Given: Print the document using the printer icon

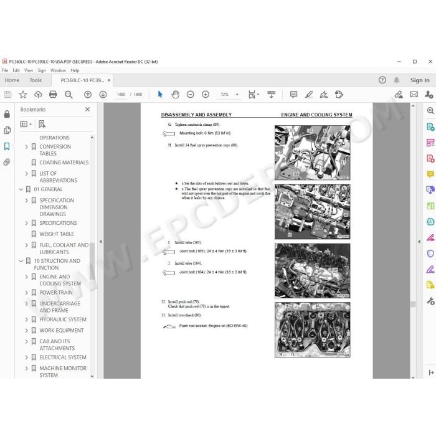Looking at the screenshot, I should point(53,95).
